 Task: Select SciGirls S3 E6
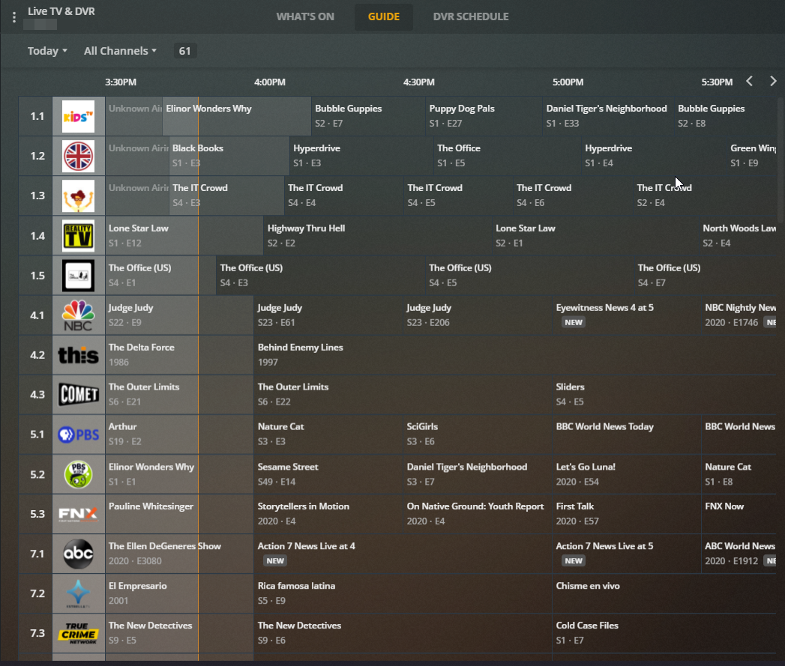(x=478, y=434)
